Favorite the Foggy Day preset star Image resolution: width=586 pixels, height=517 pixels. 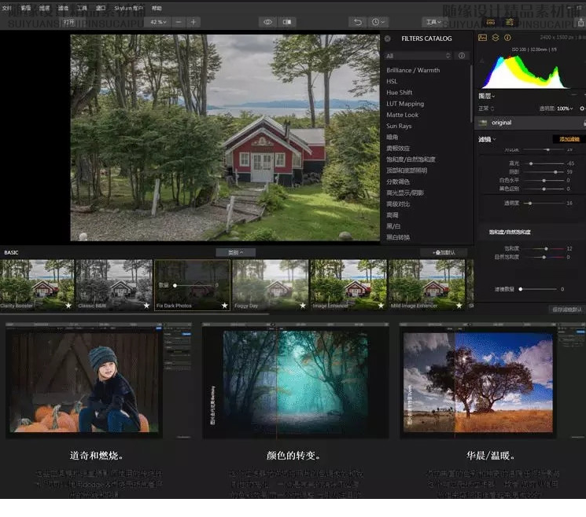(303, 306)
